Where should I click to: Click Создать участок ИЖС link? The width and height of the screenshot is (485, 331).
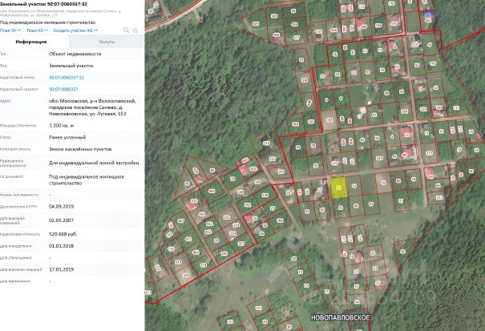(75, 30)
